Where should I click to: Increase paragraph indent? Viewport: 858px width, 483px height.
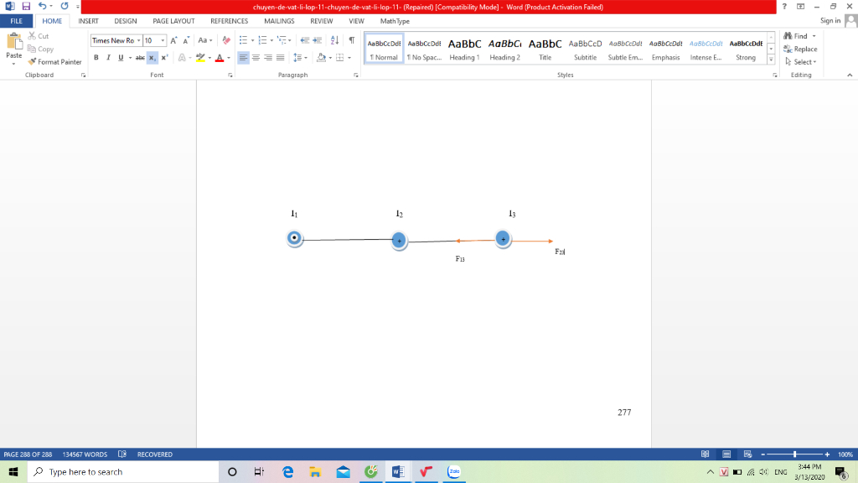tap(318, 40)
